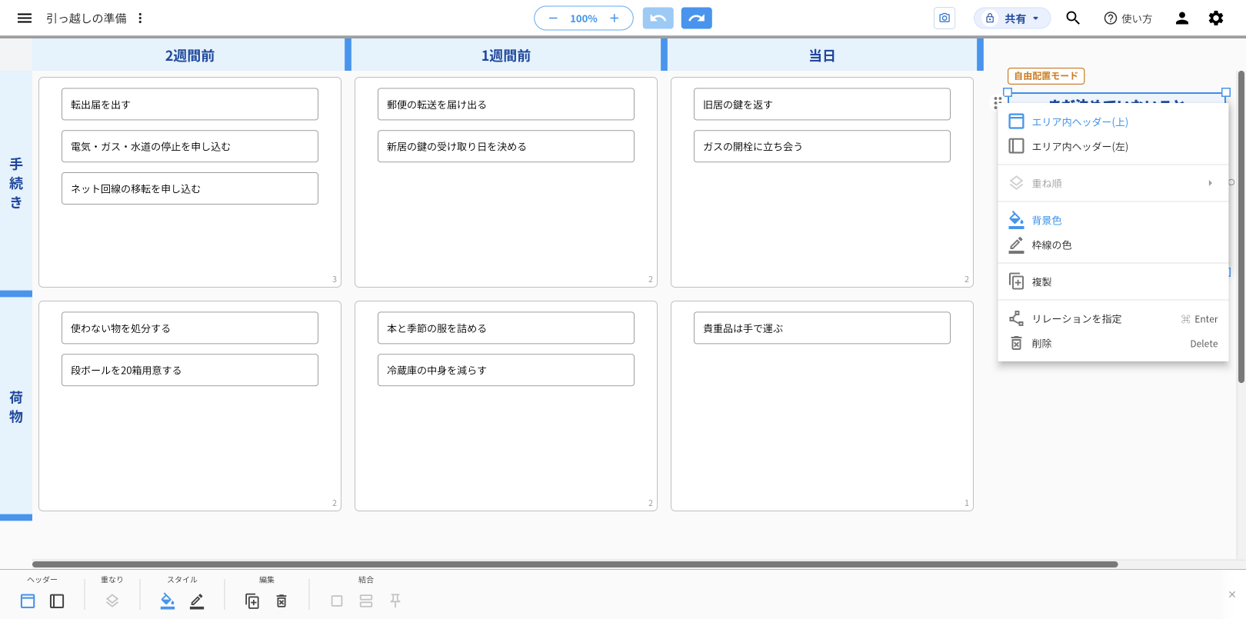Select 削除 in the context menu
The width and height of the screenshot is (1246, 619).
click(x=1113, y=343)
